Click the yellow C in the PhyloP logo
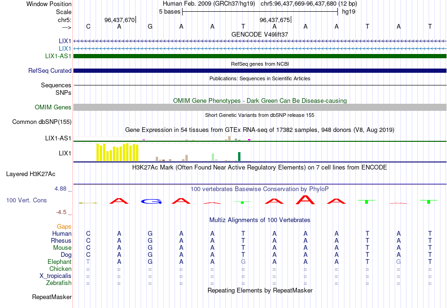This screenshot has height=308, width=447. click(x=88, y=203)
